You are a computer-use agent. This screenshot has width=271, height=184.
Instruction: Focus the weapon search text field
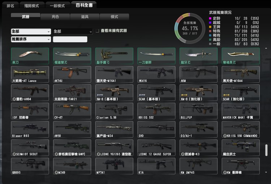tap(70, 39)
